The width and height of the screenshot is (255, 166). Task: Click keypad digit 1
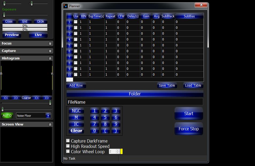tap(94, 111)
